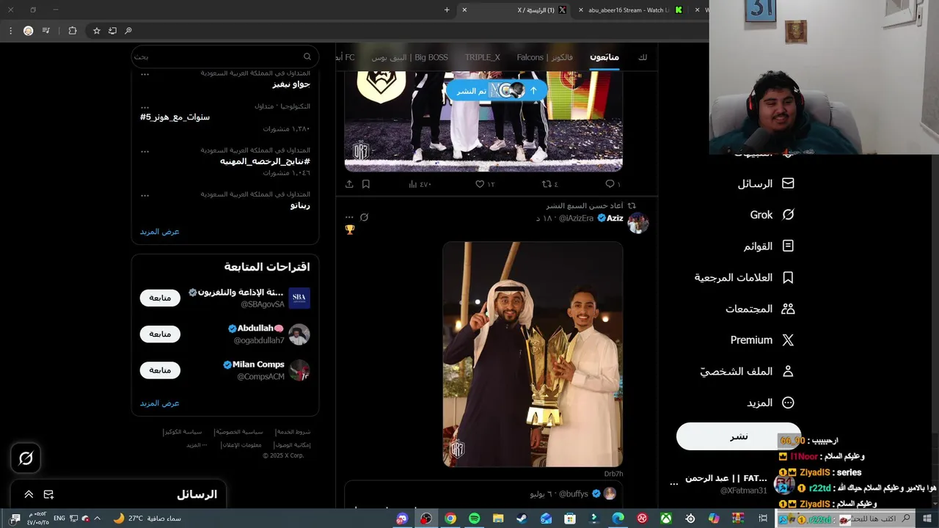Open Microsoft Edge from the taskbar
This screenshot has width=939, height=528.
tap(618, 518)
